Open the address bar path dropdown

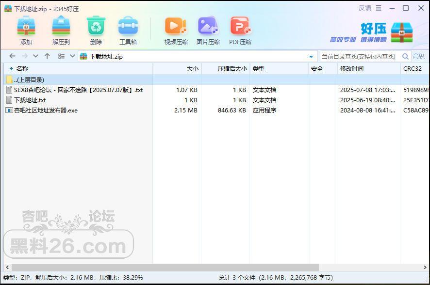point(311,57)
